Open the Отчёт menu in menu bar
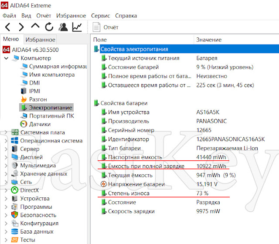The image size is (279, 244). pos(44,16)
